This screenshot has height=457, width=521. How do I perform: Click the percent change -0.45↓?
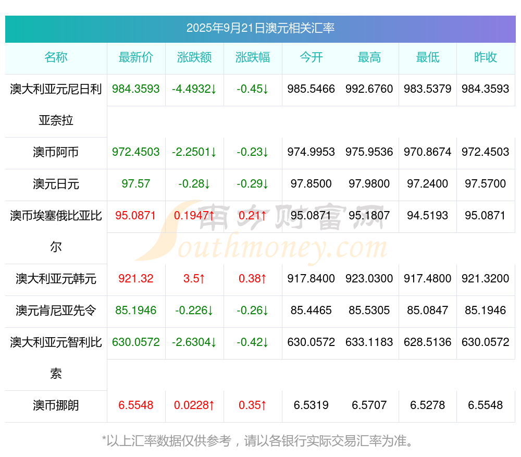pyautogui.click(x=253, y=89)
